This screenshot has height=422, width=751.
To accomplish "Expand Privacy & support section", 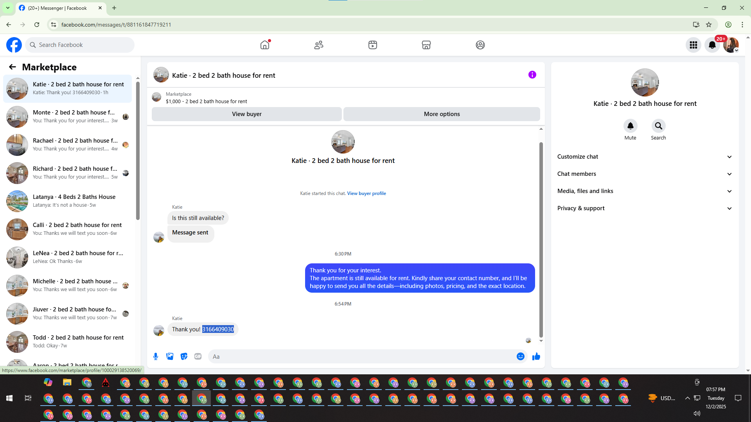I will click(645, 208).
